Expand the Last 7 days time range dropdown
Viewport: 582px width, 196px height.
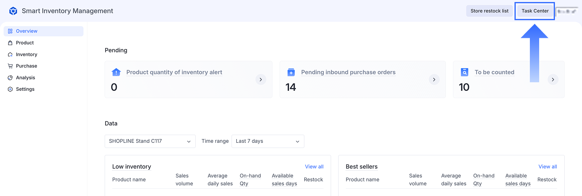click(x=268, y=141)
